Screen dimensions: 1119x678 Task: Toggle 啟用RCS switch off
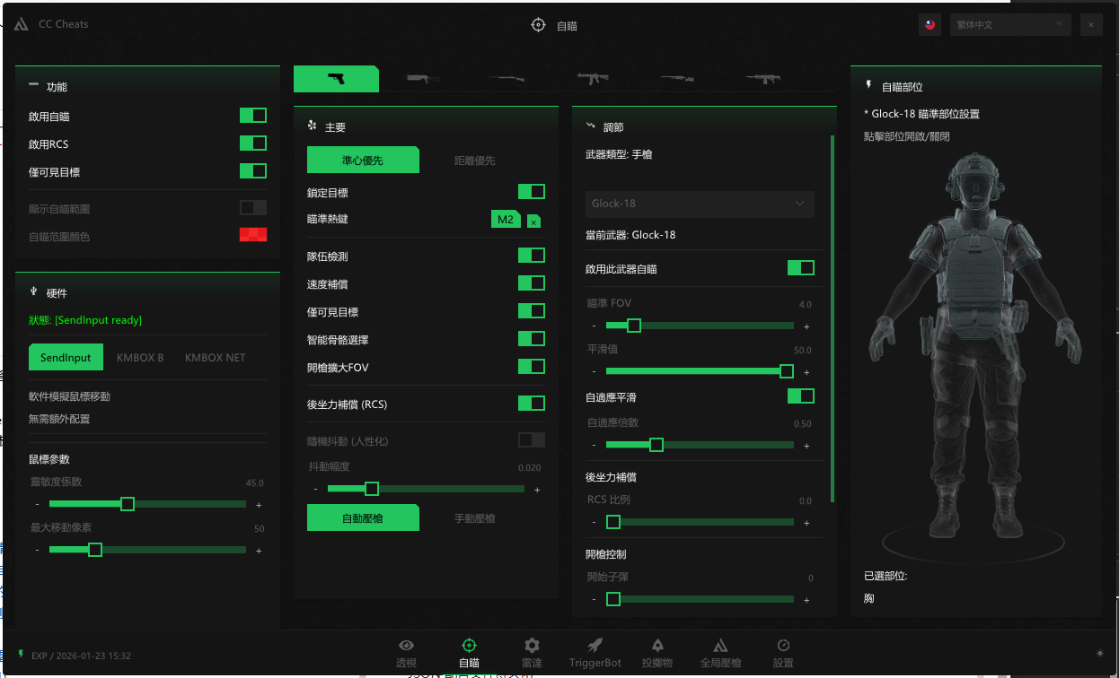(253, 143)
